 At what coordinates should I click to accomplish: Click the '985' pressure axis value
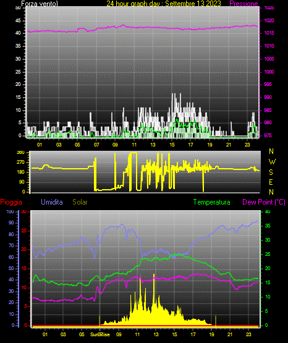pyautogui.click(x=268, y=110)
